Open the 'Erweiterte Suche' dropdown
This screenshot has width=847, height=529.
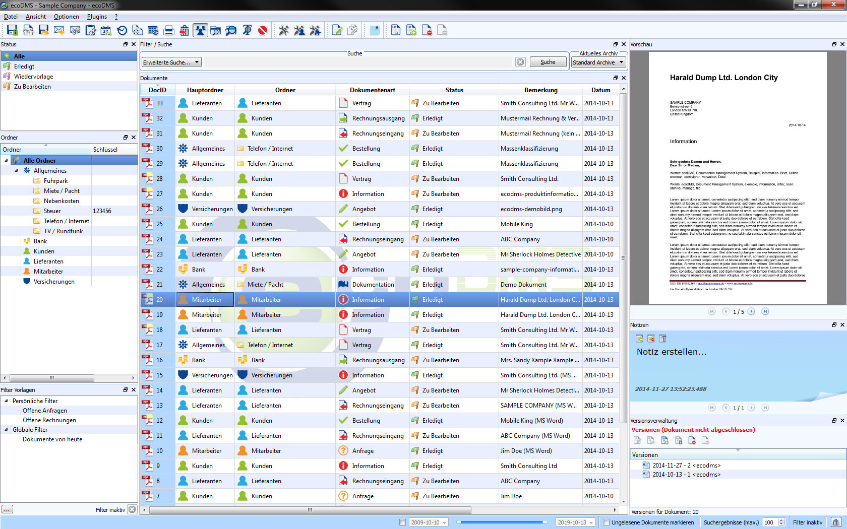[x=171, y=62]
